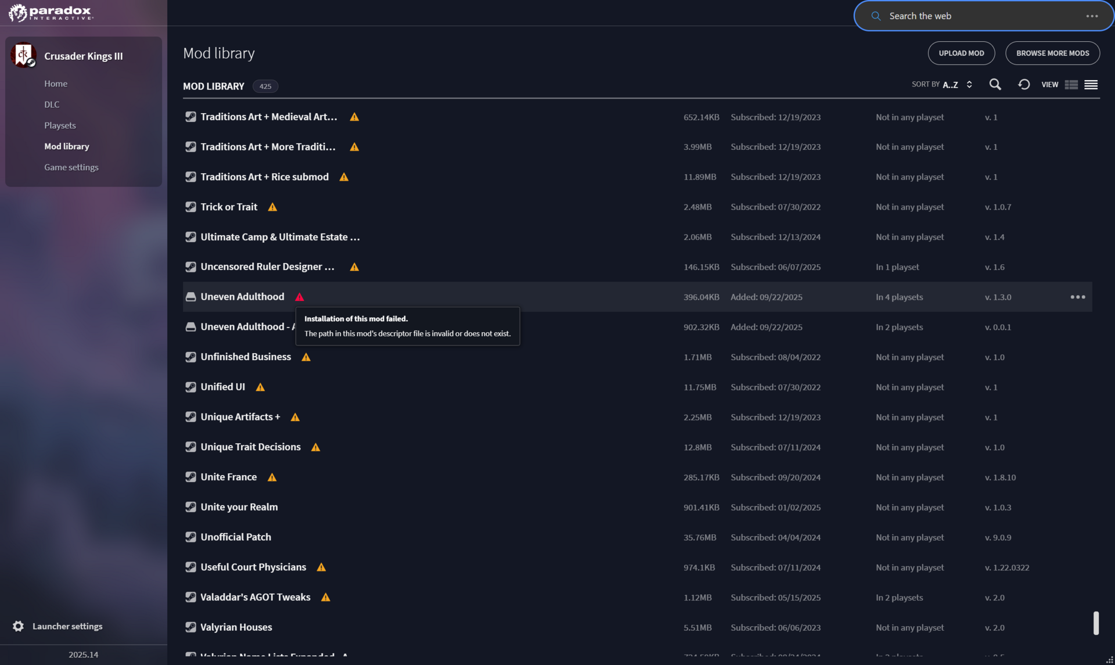The width and height of the screenshot is (1115, 665).
Task: Click the Browse More Mods button
Action: click(x=1052, y=53)
